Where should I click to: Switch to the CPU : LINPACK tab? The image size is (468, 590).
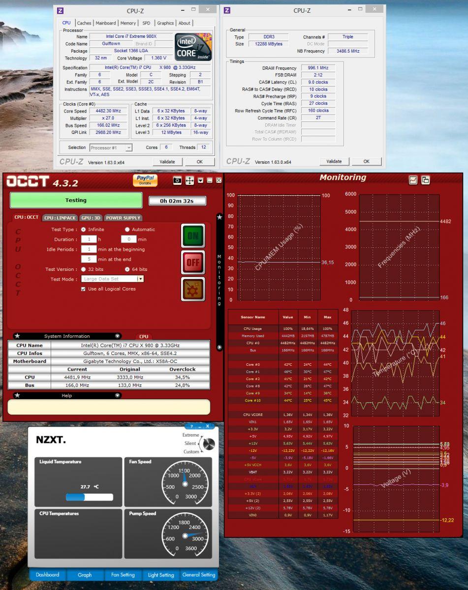pos(60,218)
